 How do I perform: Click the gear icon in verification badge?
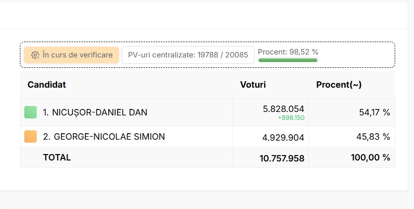click(x=35, y=55)
